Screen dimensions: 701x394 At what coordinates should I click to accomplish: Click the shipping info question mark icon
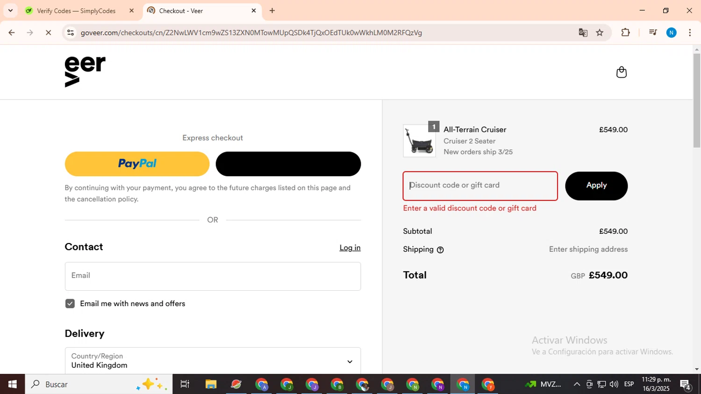(x=440, y=250)
